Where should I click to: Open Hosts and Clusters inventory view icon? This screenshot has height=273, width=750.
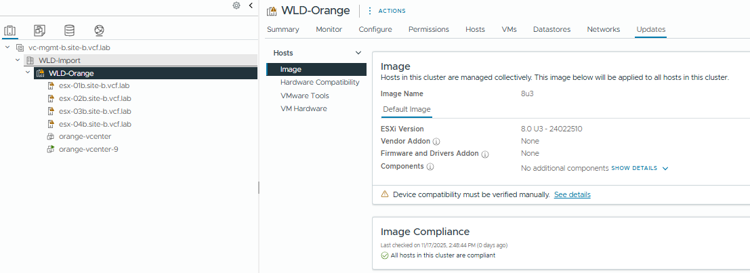(10, 30)
